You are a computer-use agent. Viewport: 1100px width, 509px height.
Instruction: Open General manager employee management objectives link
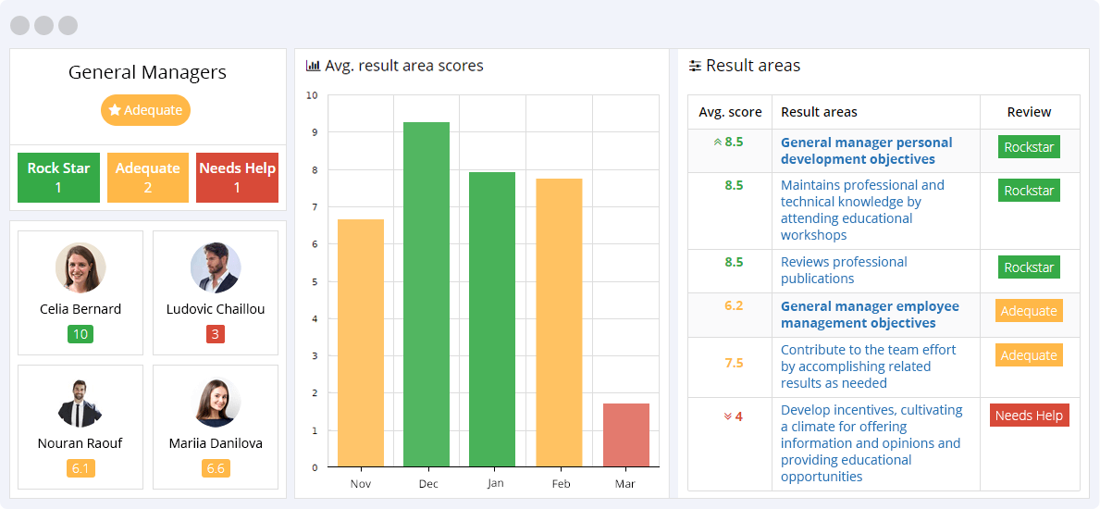click(870, 315)
